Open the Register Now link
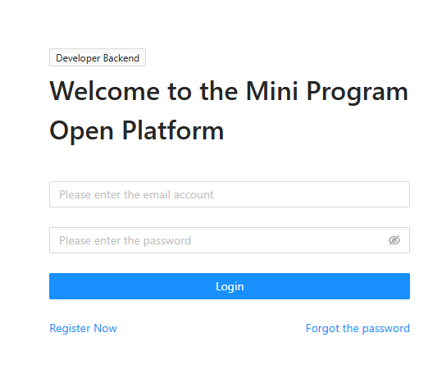The image size is (442, 369). (x=83, y=328)
